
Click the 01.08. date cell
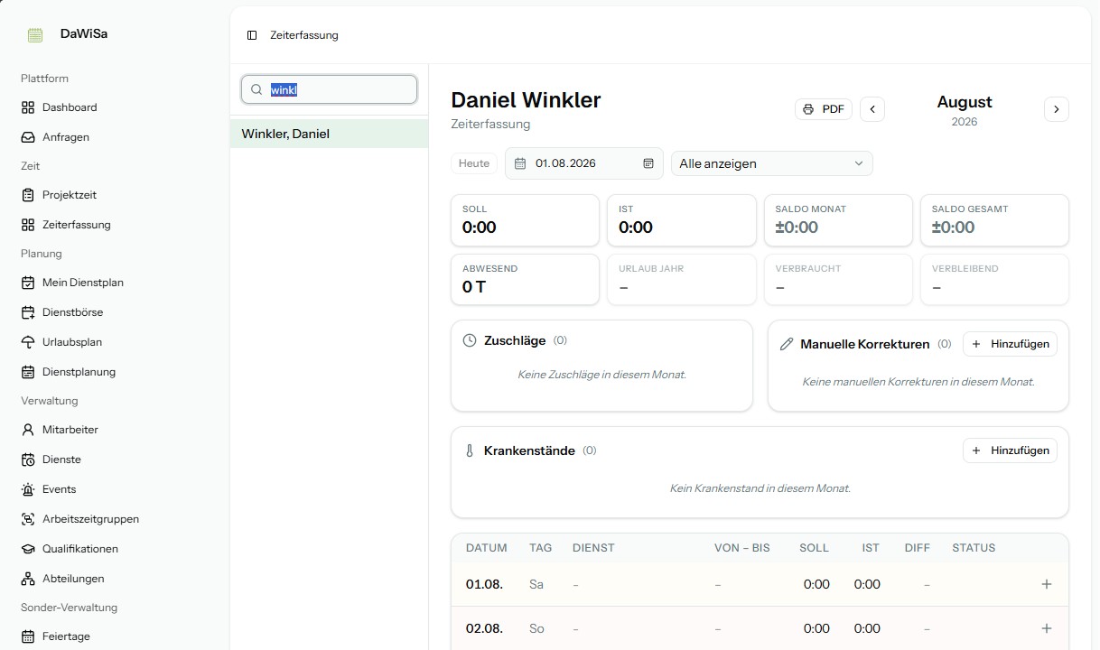(484, 584)
